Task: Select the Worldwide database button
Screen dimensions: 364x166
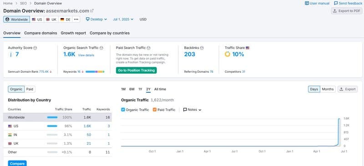Action: (x=16, y=20)
